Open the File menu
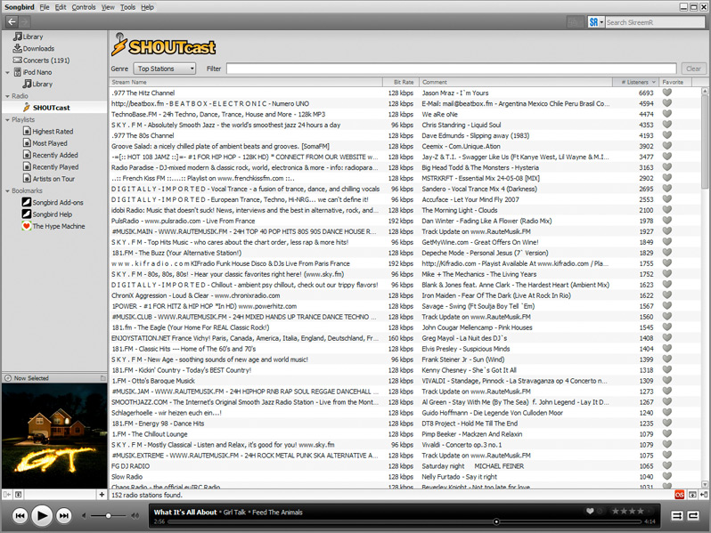Screen dimensions: 711x533 click(x=45, y=7)
